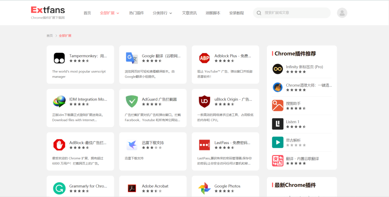
Task: Click the LastPass description text
Action: coord(224,161)
